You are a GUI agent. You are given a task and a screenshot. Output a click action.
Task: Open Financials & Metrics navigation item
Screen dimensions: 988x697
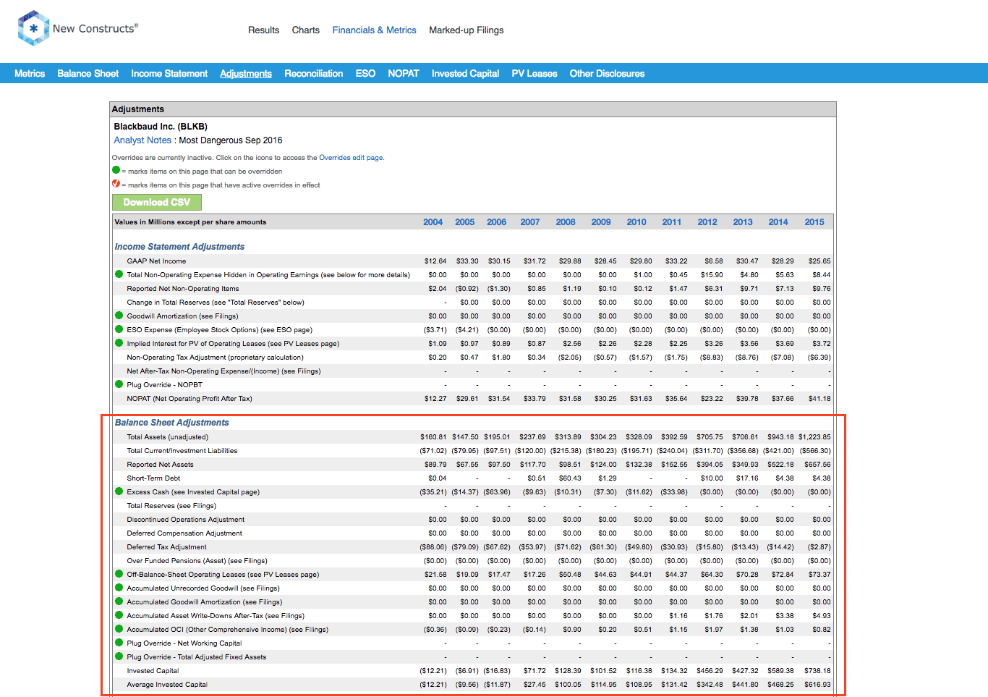click(x=374, y=30)
